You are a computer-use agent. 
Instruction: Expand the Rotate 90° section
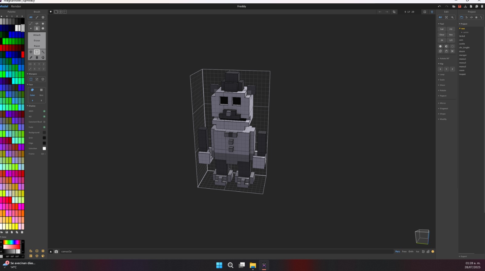[444, 58]
